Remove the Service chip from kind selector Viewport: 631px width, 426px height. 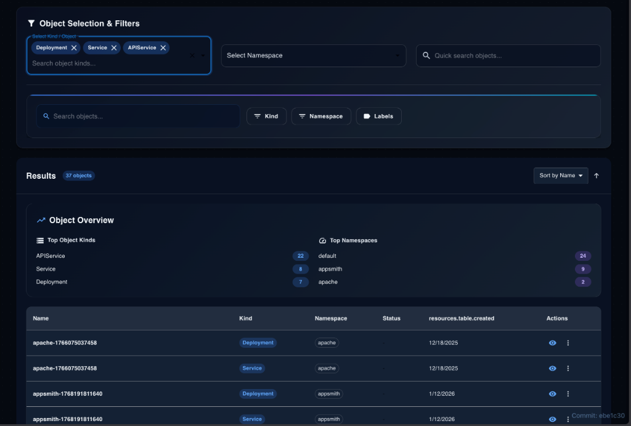[114, 47]
